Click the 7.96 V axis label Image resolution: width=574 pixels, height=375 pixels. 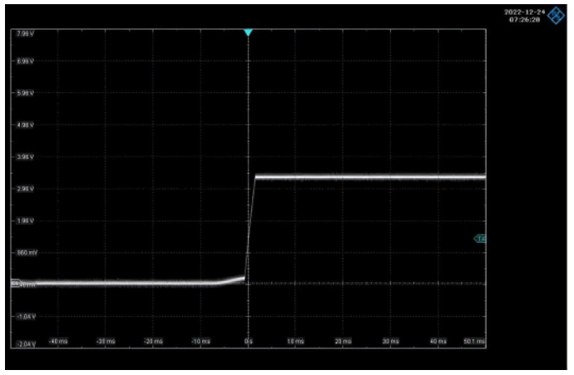tap(25, 33)
